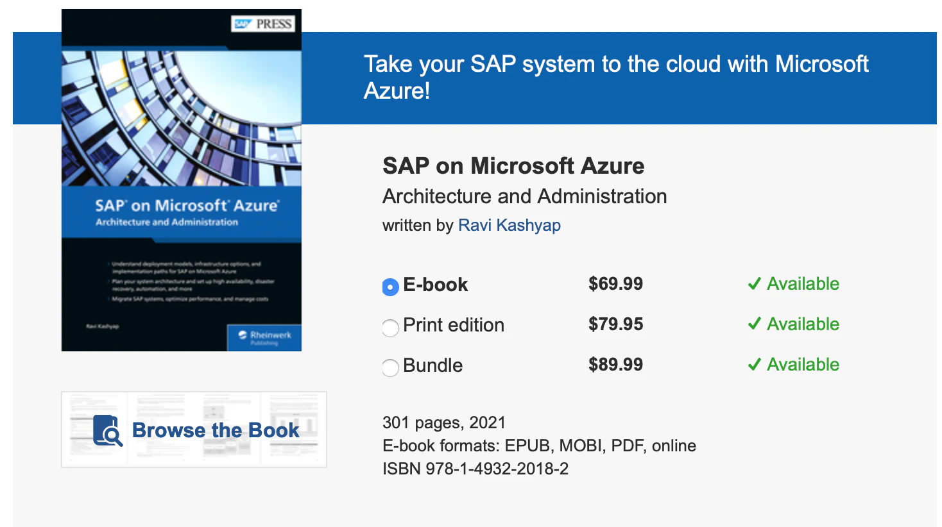942x527 pixels.
Task: Click the green checkmark beside Bundle availability
Action: (755, 365)
